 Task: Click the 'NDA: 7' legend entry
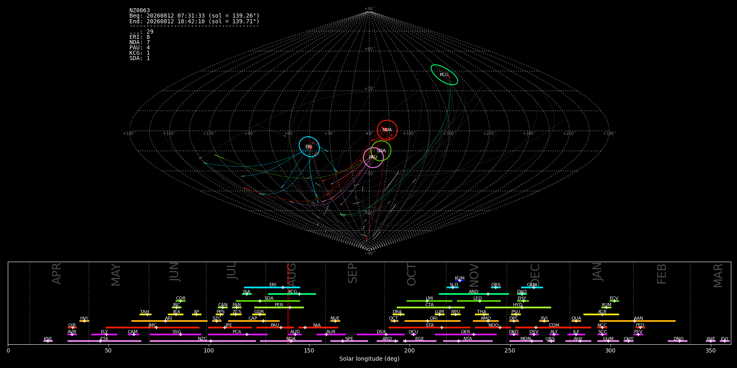pos(140,43)
